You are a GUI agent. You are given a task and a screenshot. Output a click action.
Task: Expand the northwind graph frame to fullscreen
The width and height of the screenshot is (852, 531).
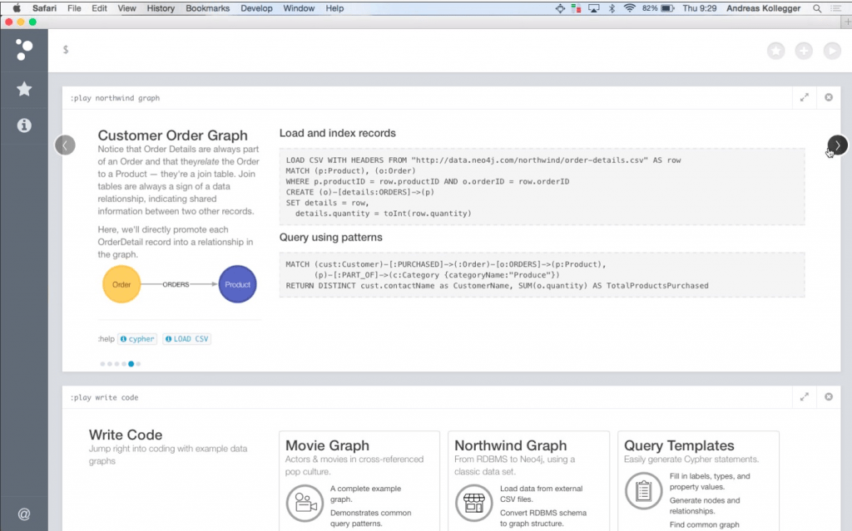(805, 97)
